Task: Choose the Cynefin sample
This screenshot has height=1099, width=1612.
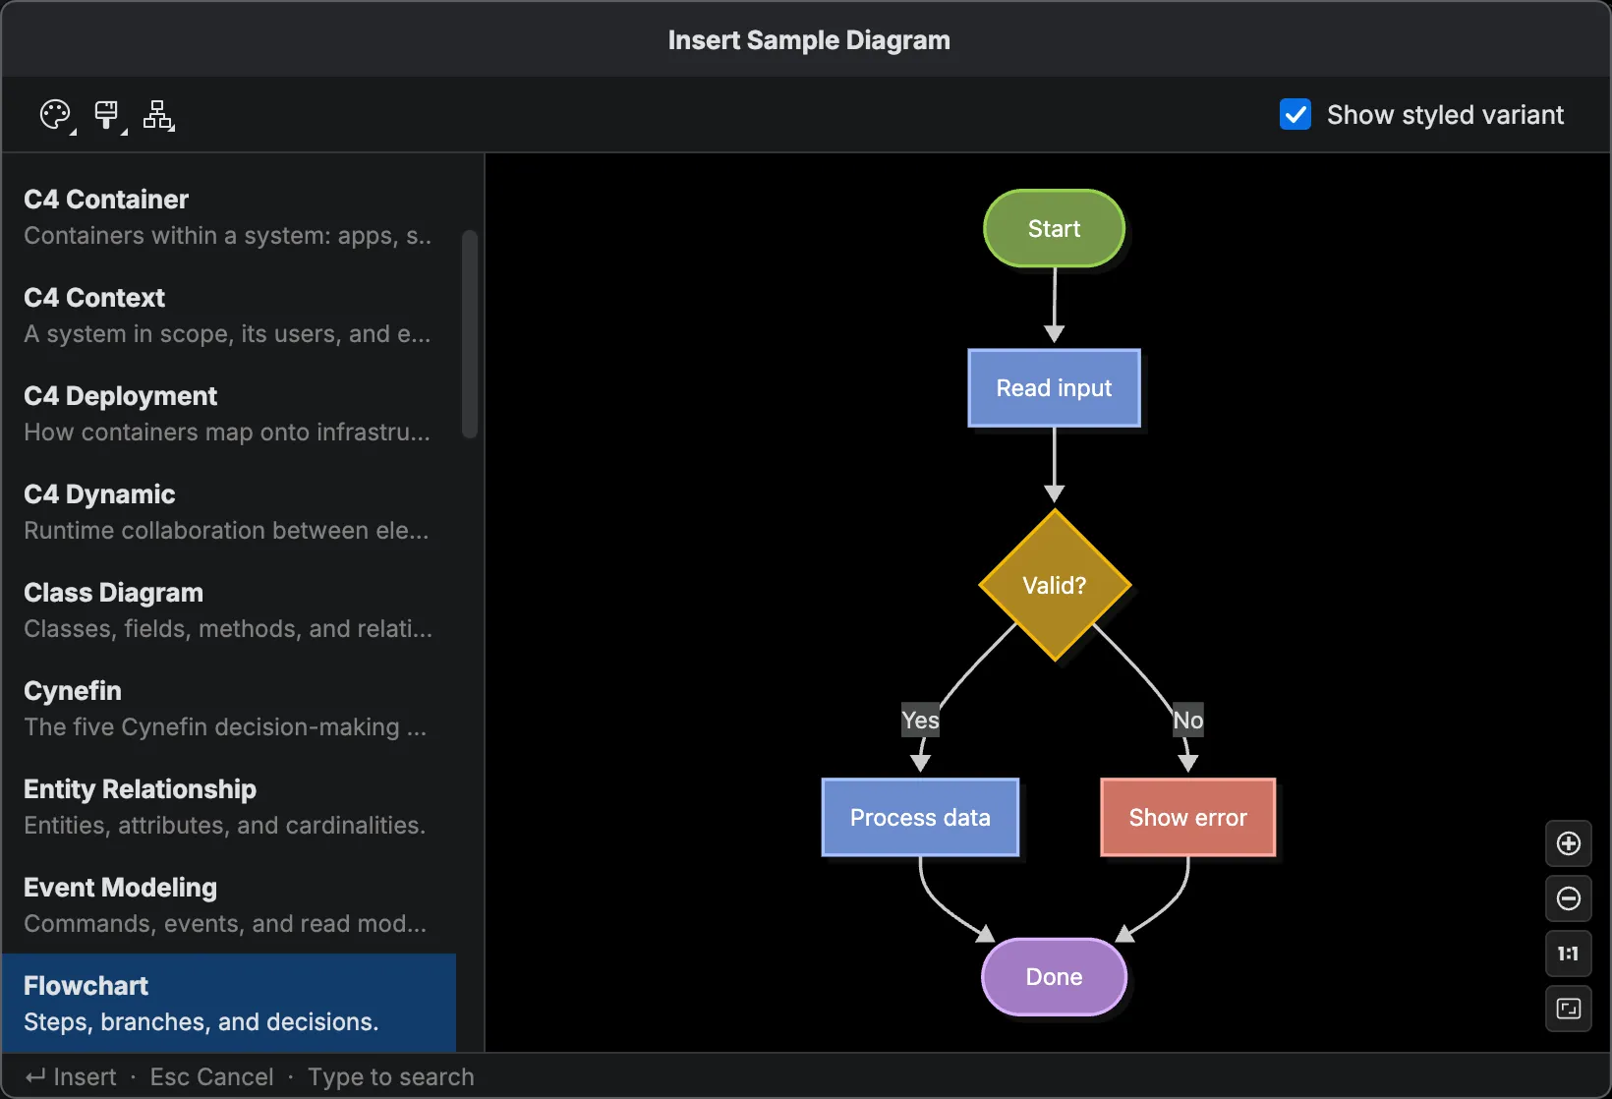Action: pyautogui.click(x=229, y=709)
